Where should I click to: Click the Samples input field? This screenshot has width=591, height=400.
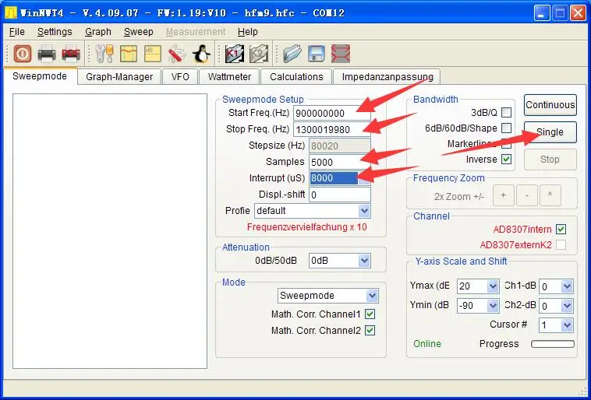click(x=340, y=162)
